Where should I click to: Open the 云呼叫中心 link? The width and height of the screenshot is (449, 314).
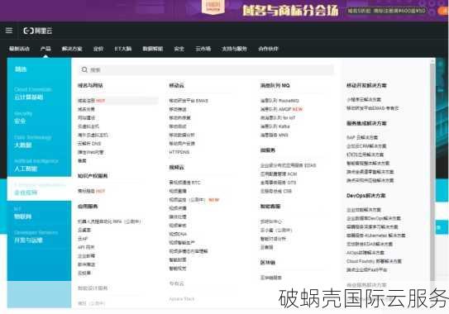[x=271, y=221]
